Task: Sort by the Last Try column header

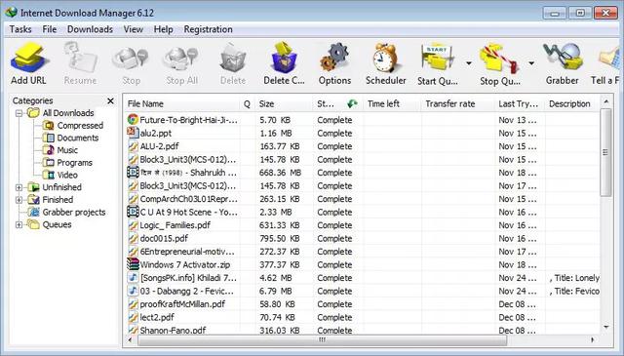Action: [520, 104]
